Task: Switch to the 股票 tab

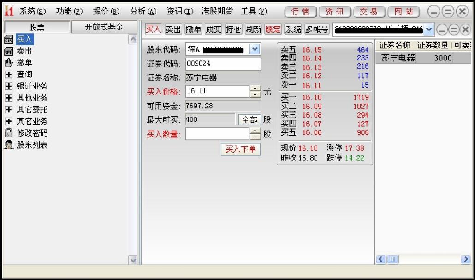Action: pyautogui.click(x=37, y=27)
